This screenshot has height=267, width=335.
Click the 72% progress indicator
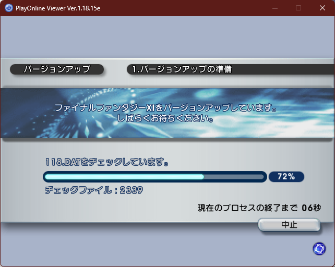286,177
